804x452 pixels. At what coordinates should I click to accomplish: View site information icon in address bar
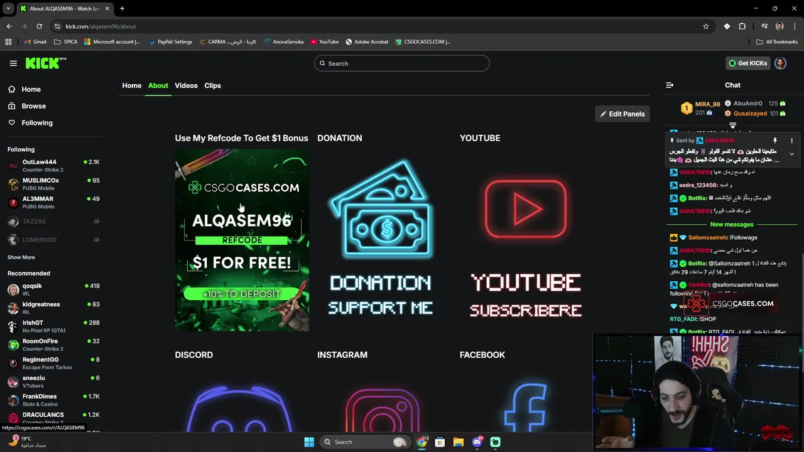pyautogui.click(x=58, y=26)
